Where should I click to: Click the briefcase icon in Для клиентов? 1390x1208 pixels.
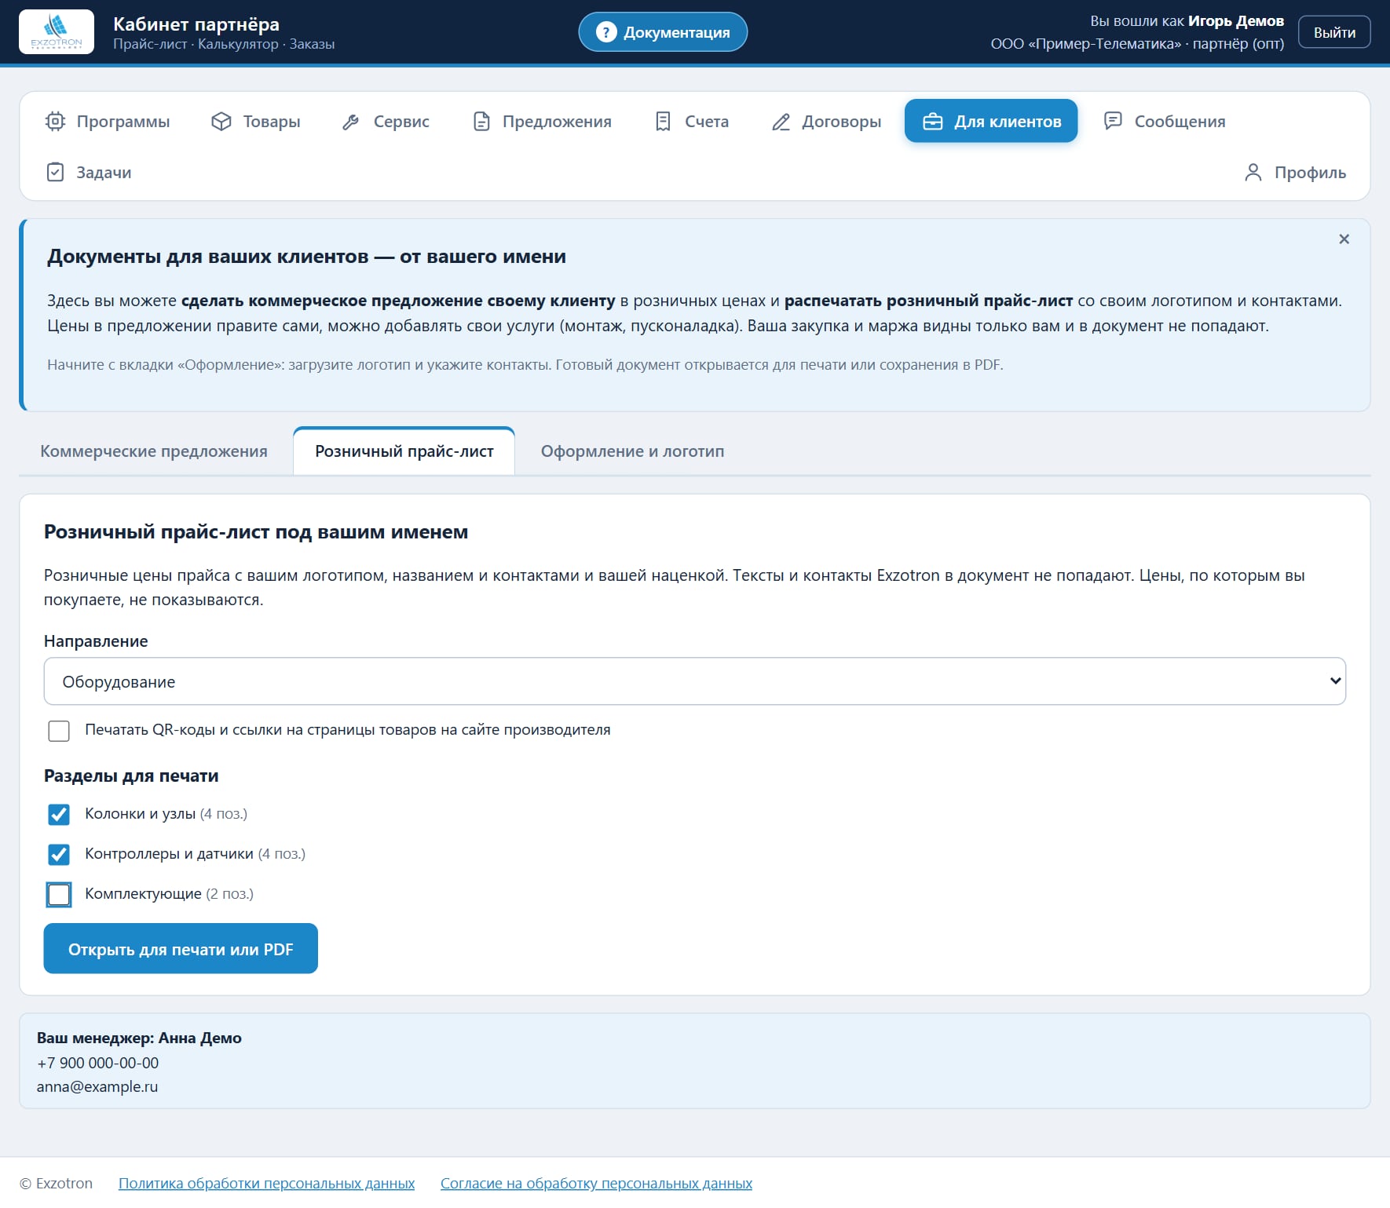point(933,122)
